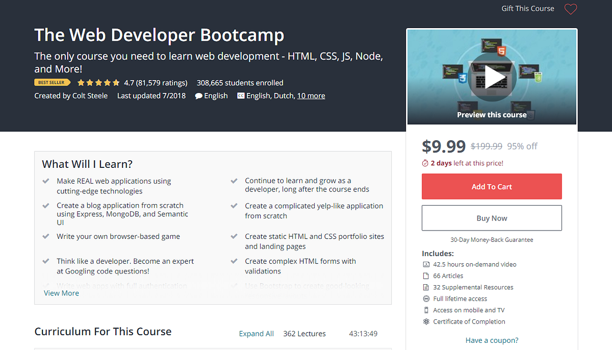
Task: Click the 66 Articles document icon
Action: click(x=426, y=276)
